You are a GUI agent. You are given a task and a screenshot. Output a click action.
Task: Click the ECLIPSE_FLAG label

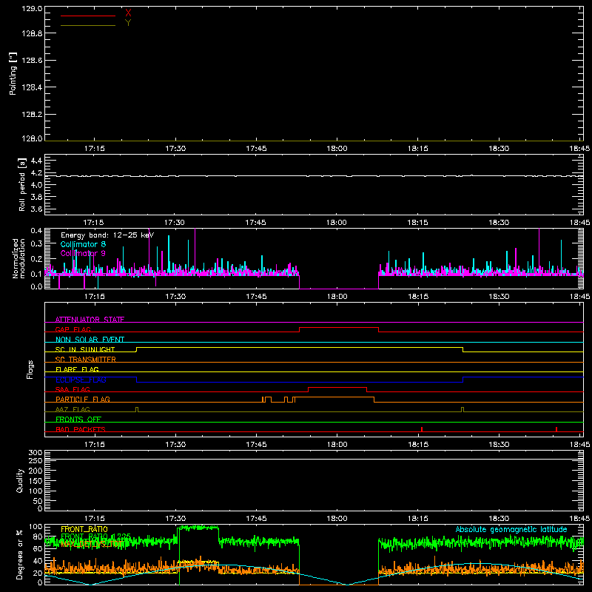point(81,380)
